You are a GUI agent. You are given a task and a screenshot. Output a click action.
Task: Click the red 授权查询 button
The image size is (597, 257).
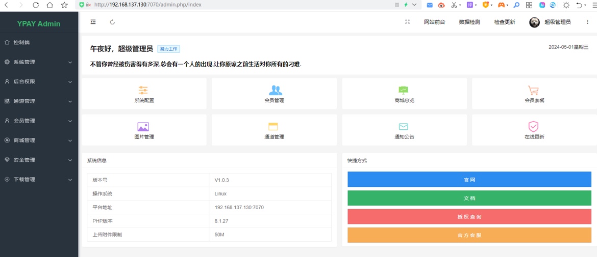(x=469, y=217)
